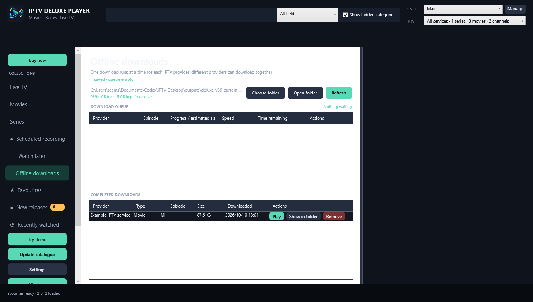
Task: Remove the Example IPTV service download
Action: coord(334,216)
